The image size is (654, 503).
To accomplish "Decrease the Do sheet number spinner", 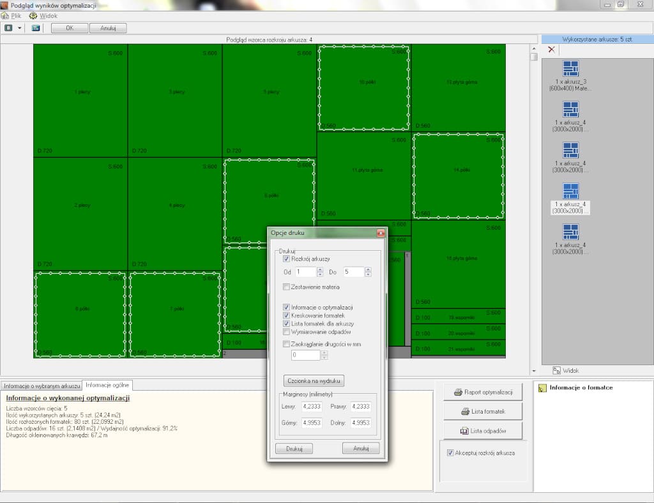I will click(x=368, y=274).
